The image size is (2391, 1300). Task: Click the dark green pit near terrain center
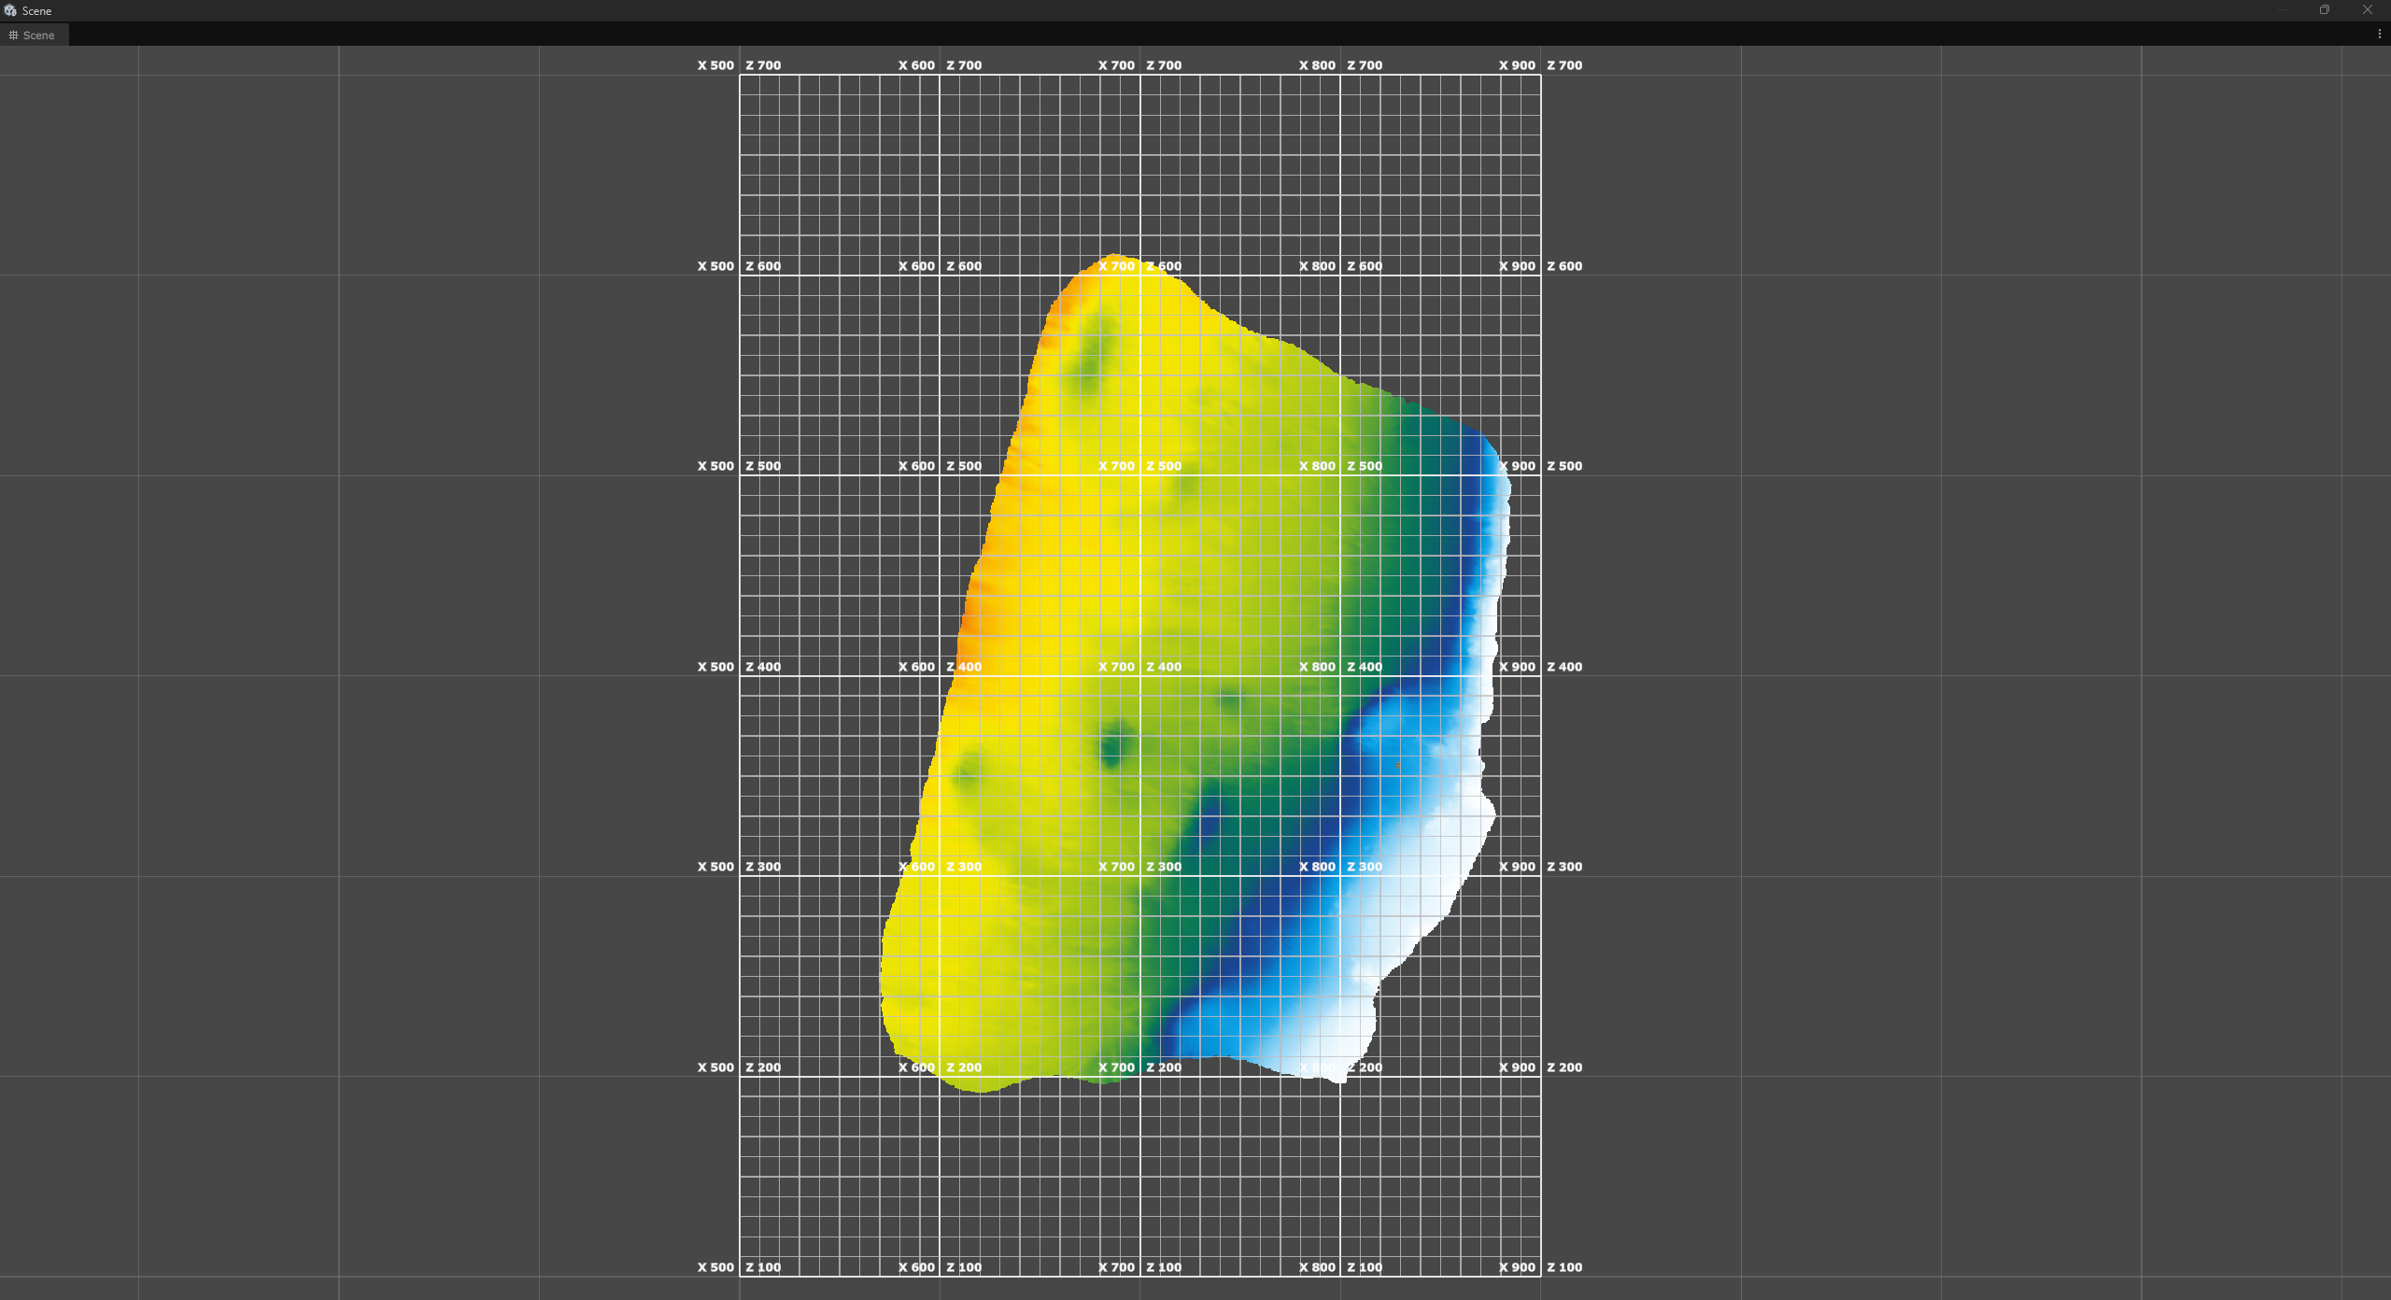tap(1113, 747)
